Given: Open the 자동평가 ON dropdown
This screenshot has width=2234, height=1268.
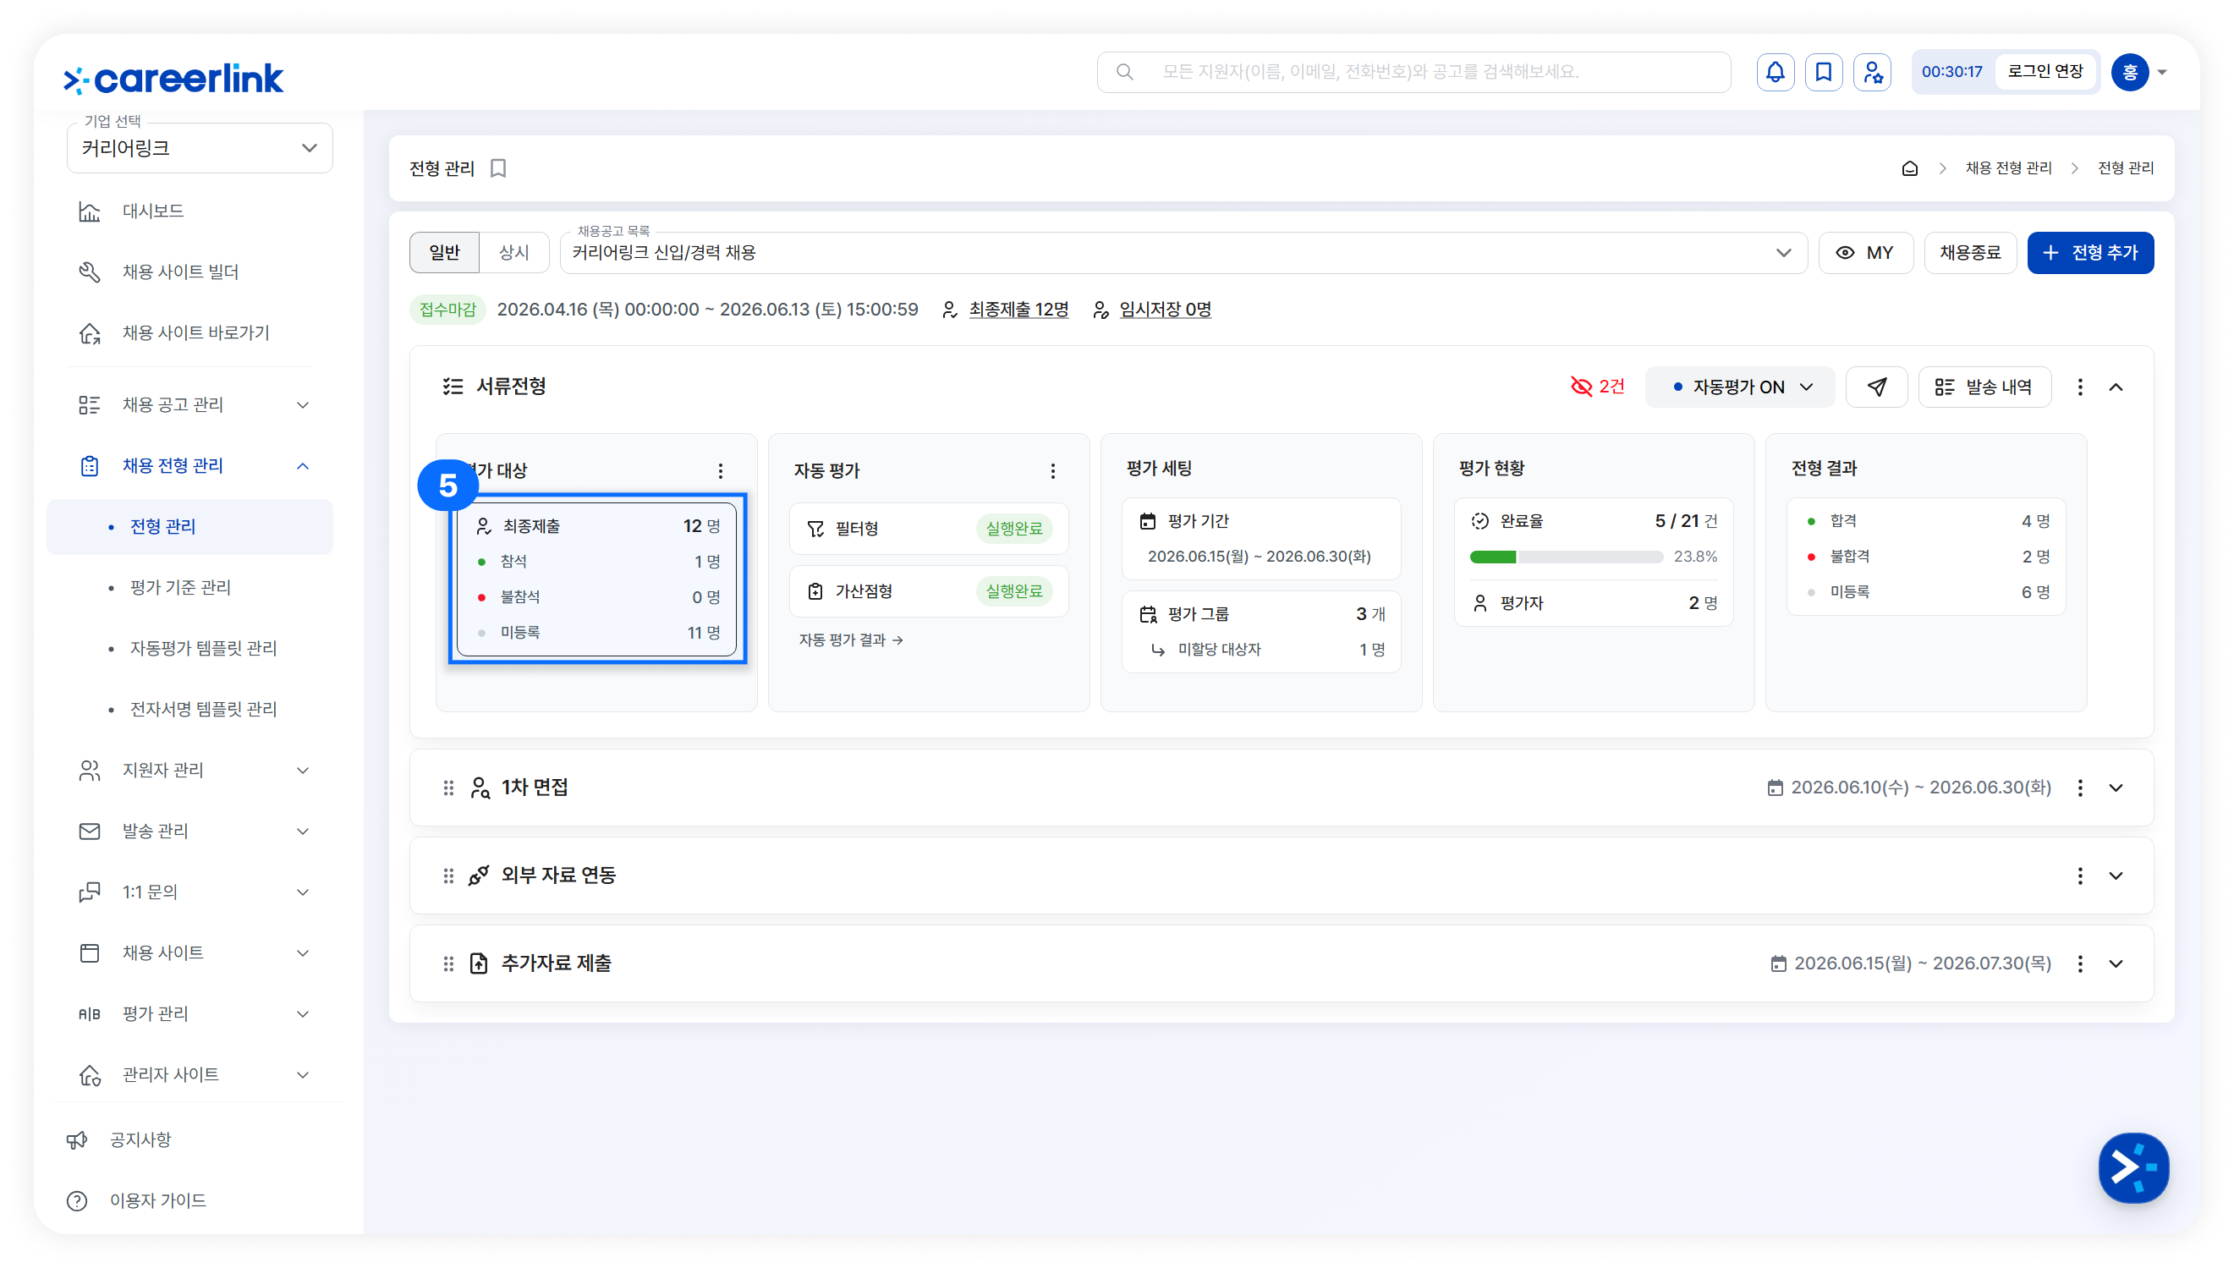Looking at the screenshot, I should pos(1739,387).
